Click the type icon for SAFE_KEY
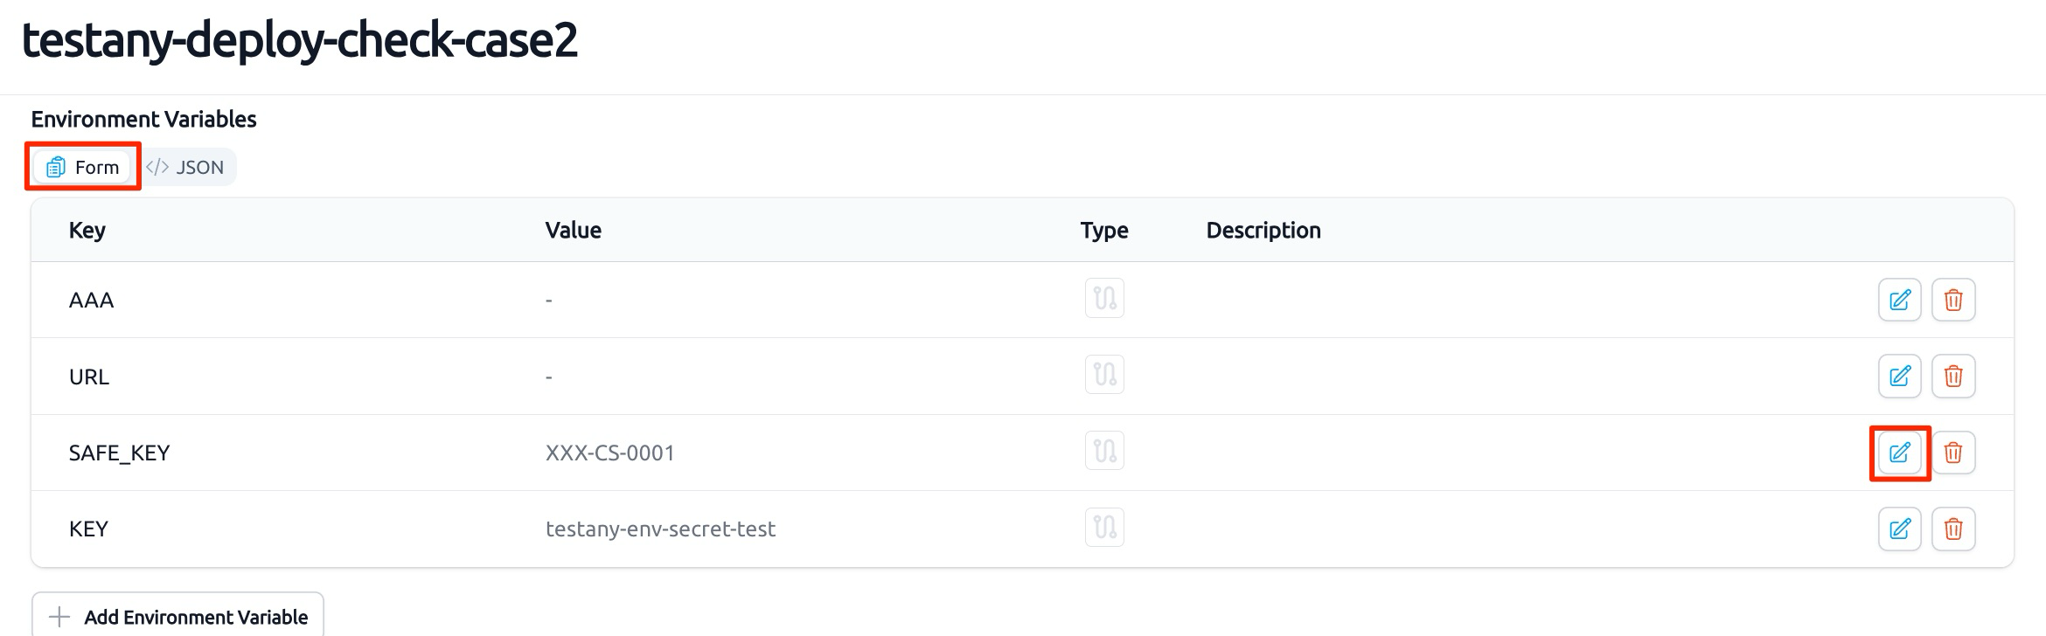Image resolution: width=2046 pixels, height=636 pixels. coord(1104,451)
